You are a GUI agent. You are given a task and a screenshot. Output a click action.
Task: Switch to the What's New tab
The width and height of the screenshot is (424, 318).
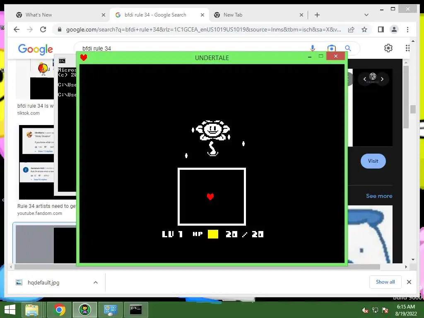[x=39, y=15]
